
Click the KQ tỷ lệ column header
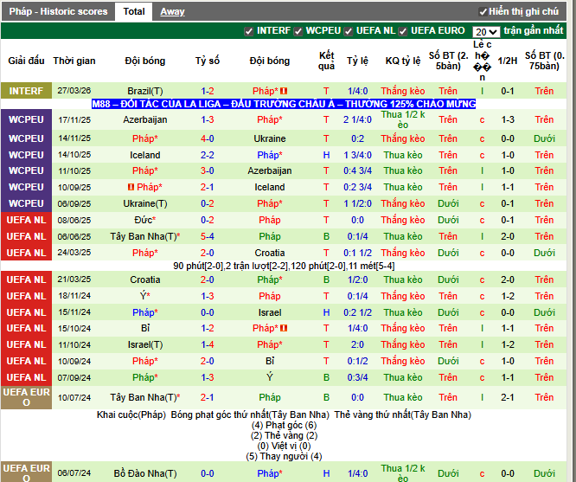pyautogui.click(x=403, y=61)
